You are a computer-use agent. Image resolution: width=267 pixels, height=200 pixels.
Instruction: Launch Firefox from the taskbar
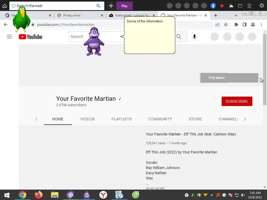pyautogui.click(x=39, y=195)
